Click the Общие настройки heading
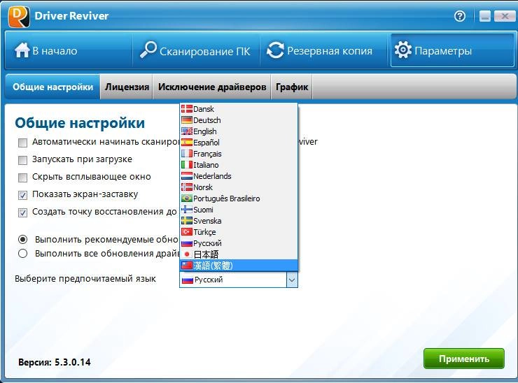Viewport: 518px width, 383px height. pos(80,123)
